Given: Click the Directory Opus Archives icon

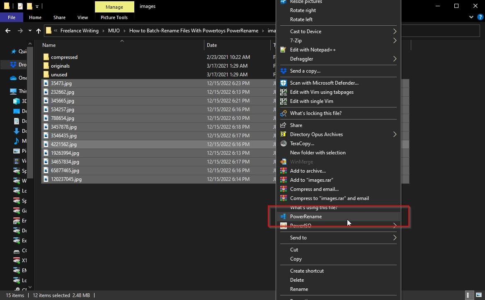Looking at the screenshot, I should [284, 134].
